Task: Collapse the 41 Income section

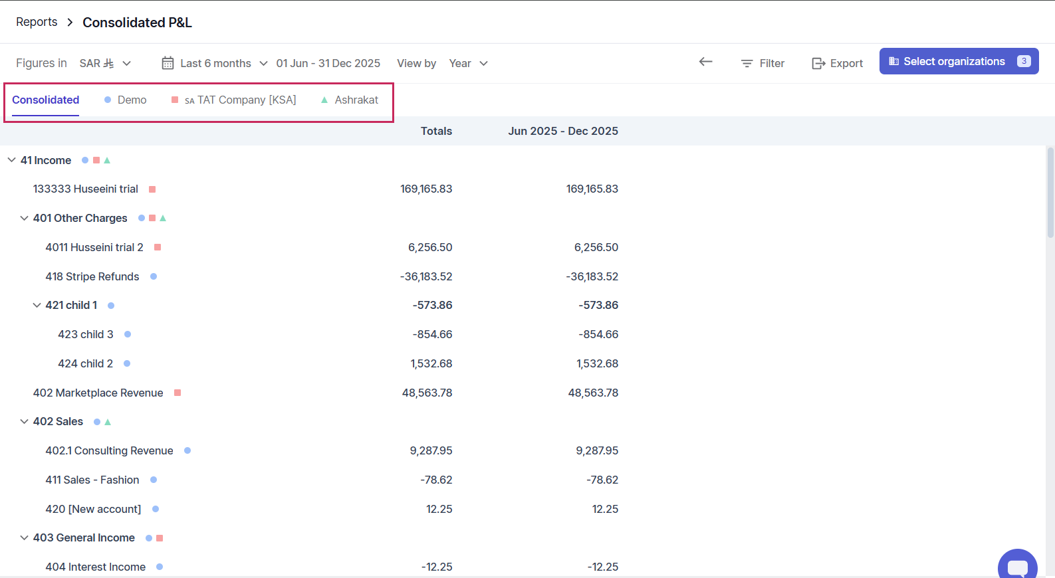Action: point(11,160)
